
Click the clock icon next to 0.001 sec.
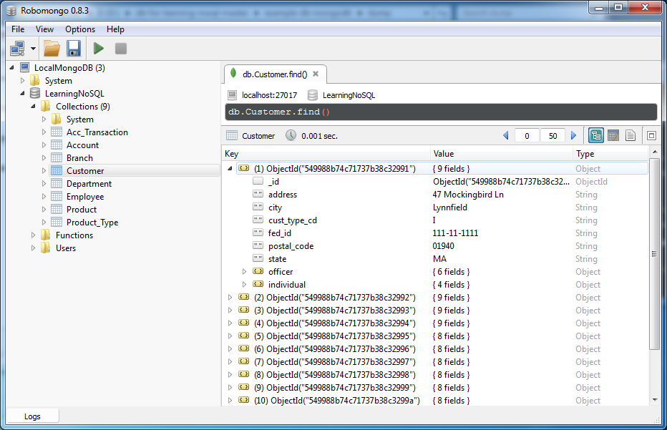[x=291, y=136]
